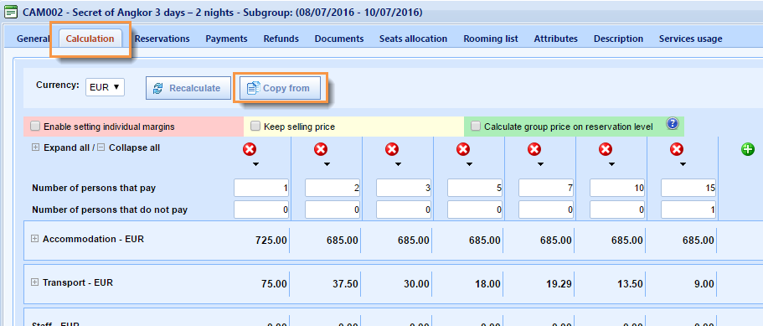Open the Services usage tab
763x326 pixels.
click(690, 39)
